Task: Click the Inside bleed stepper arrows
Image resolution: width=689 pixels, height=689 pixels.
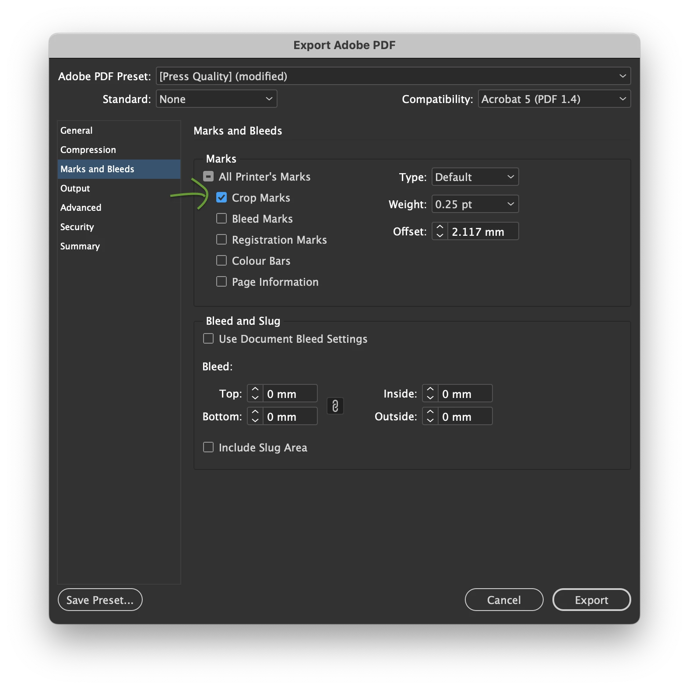Action: (430, 394)
